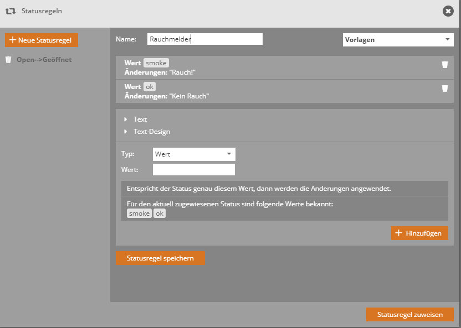Save using Statusregel speichern

[x=160, y=258]
